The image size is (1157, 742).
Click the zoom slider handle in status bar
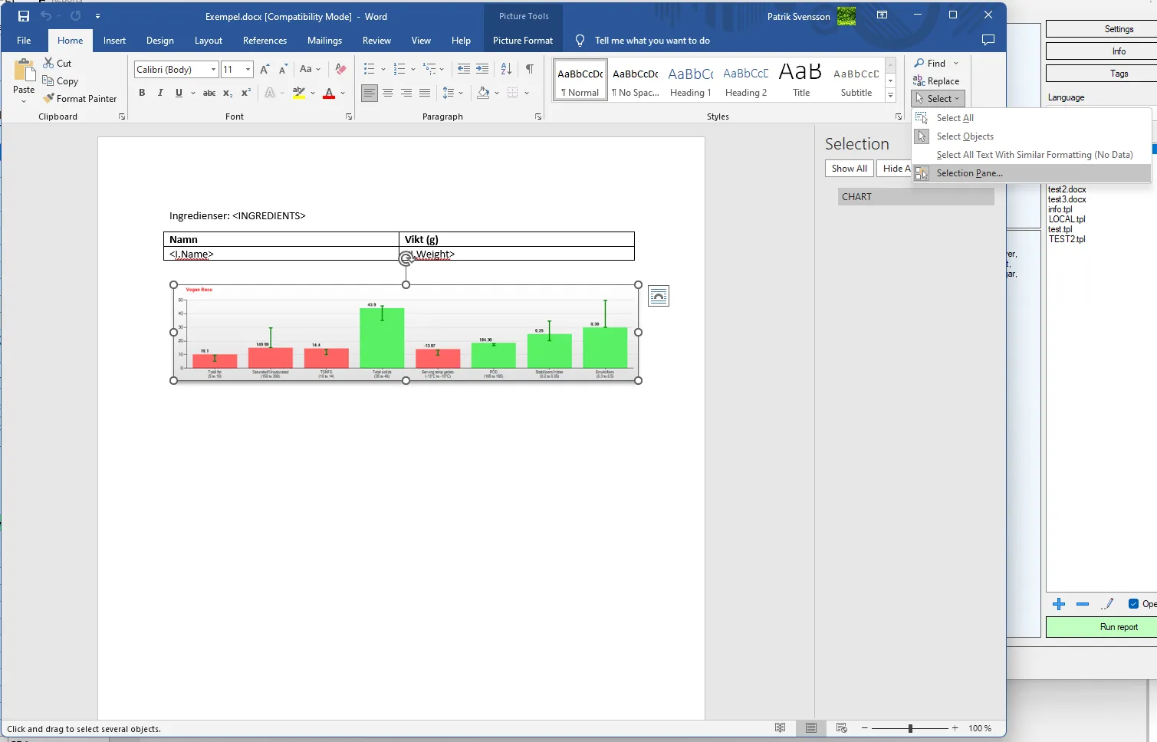click(x=910, y=728)
